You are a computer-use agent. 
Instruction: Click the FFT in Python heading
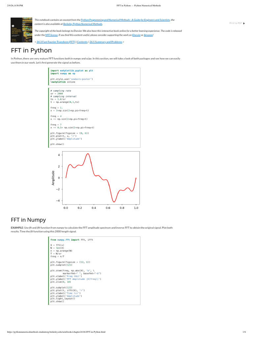pyautogui.click(x=31, y=51)
